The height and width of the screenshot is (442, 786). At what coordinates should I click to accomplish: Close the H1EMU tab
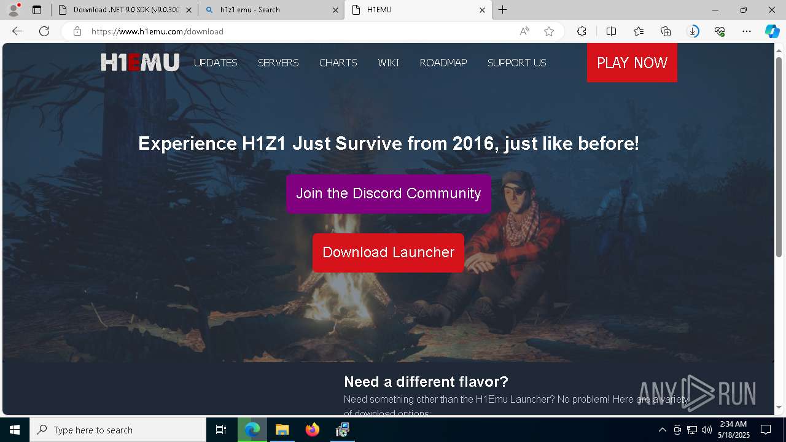(x=482, y=10)
